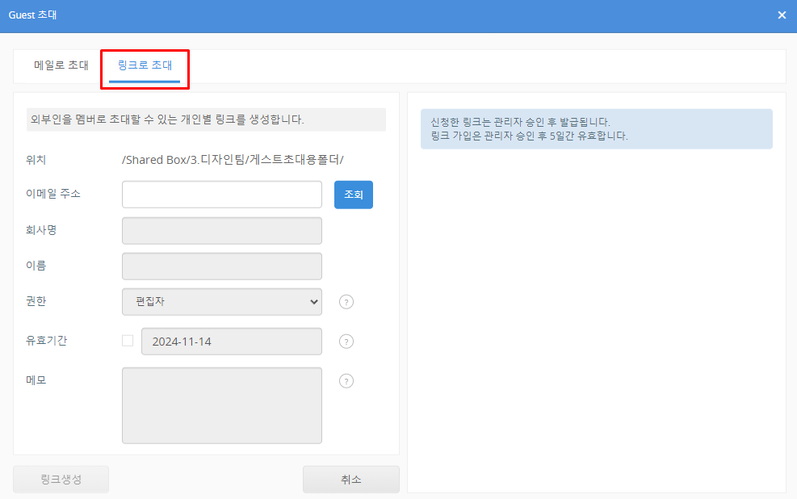Click the 링크생성 button
This screenshot has width=797, height=499.
tap(61, 480)
